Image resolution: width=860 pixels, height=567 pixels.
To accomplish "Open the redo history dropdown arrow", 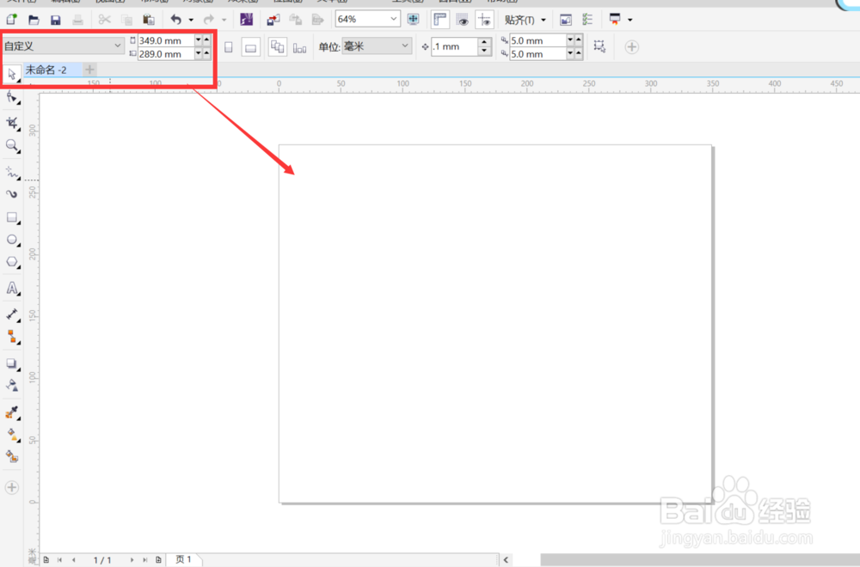I will click(x=224, y=21).
